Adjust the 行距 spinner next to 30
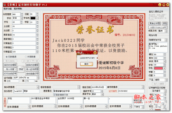Image resolution: width=172 pixels, height=113 pixels. coord(37,14)
